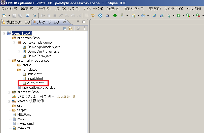Click the Step Into icon
The image size is (204, 133).
(67, 16)
